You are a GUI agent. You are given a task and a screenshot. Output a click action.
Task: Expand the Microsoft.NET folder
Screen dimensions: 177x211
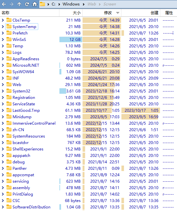click(x=3, y=65)
